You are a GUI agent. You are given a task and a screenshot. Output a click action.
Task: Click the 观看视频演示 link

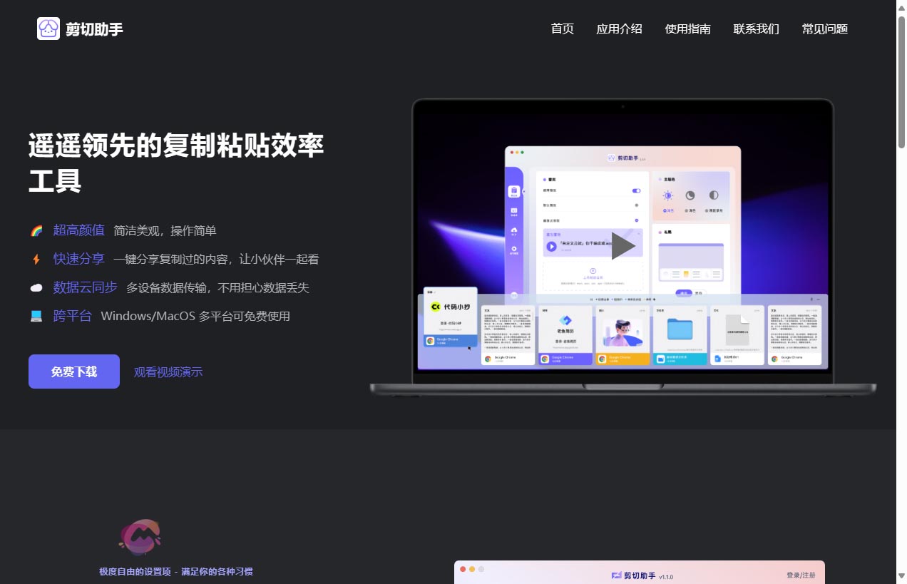[x=168, y=372]
